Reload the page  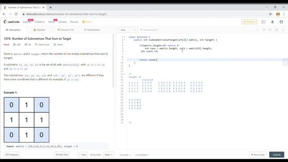point(16,14)
